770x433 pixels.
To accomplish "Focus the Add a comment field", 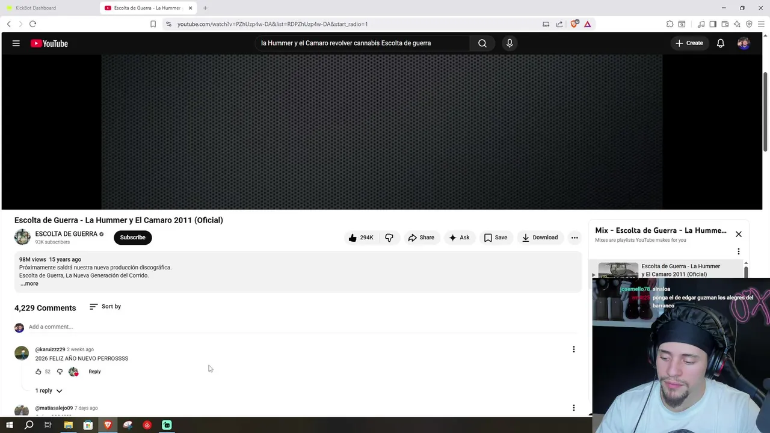I will coord(303,327).
